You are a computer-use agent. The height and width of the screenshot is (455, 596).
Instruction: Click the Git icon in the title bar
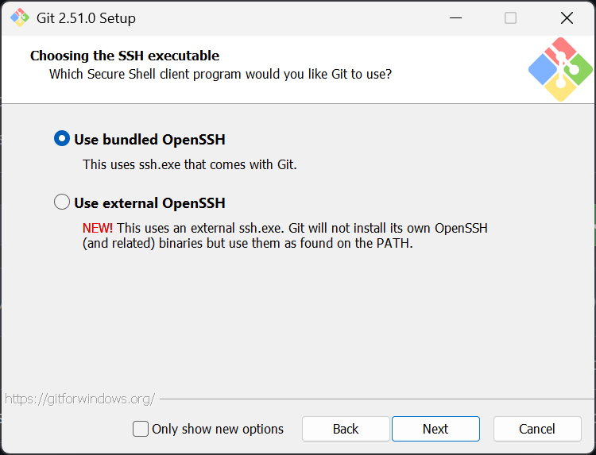pyautogui.click(x=19, y=17)
